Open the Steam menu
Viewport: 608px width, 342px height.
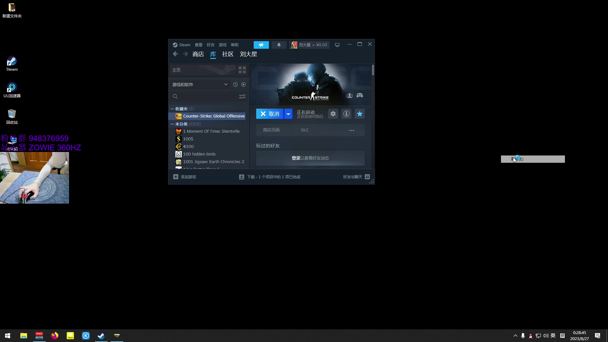pyautogui.click(x=181, y=45)
